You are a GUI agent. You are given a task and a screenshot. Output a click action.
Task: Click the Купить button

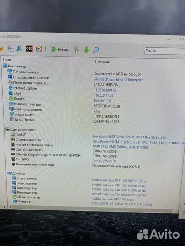pyautogui.click(x=60, y=49)
